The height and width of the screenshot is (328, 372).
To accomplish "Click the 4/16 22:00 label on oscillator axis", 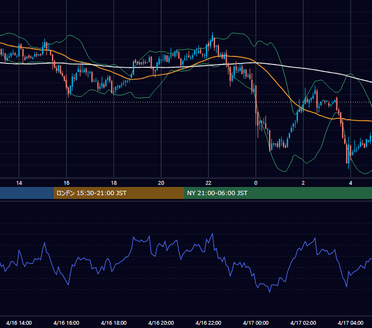I will click(208, 323).
